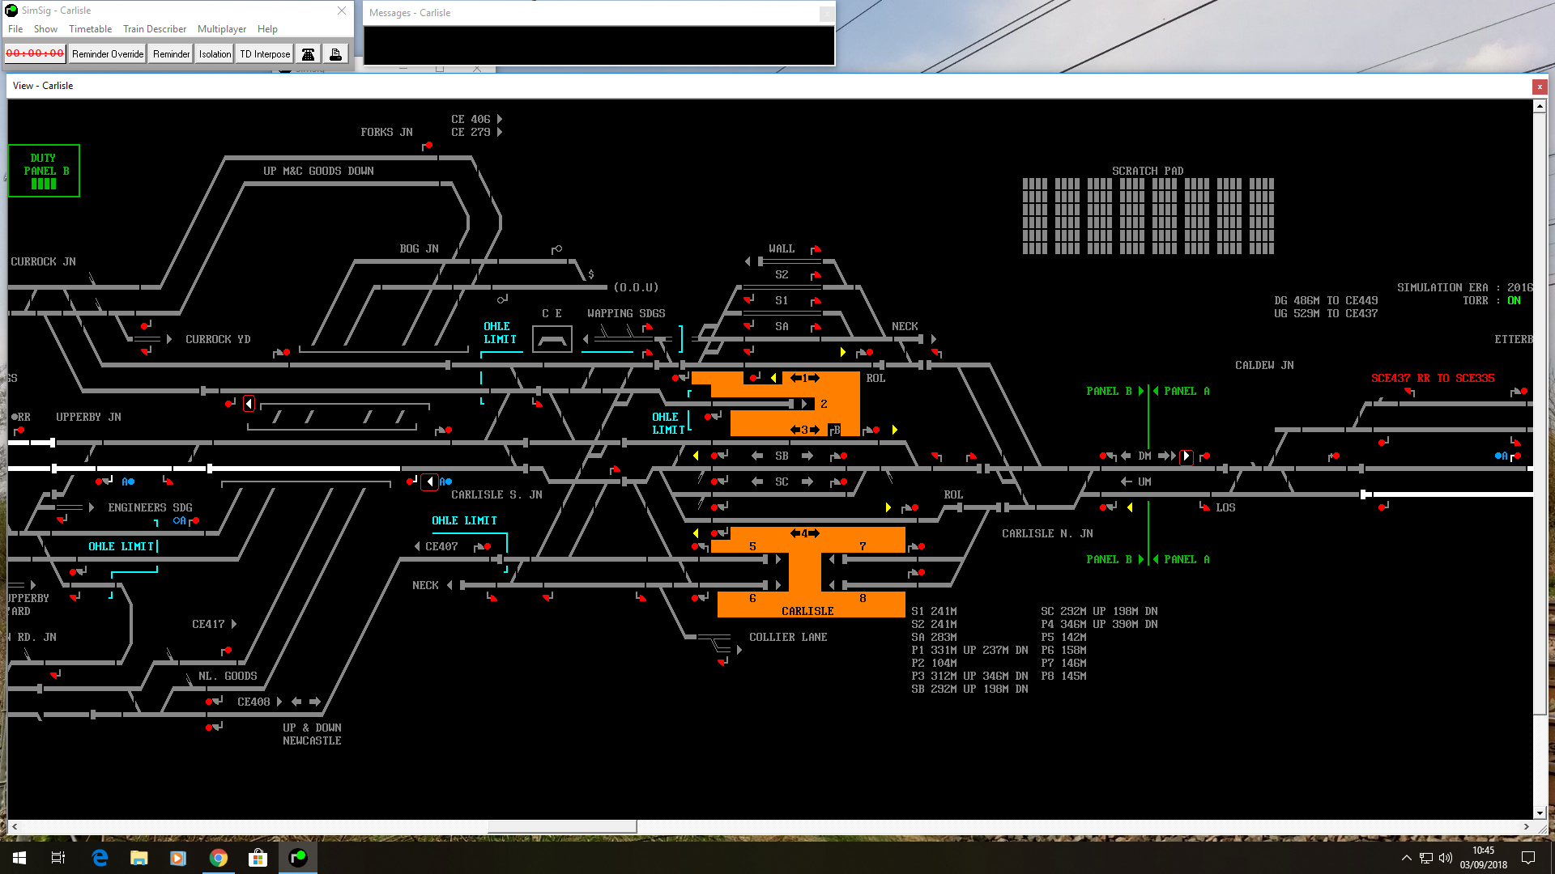Open the Windows Start menu

(x=19, y=858)
